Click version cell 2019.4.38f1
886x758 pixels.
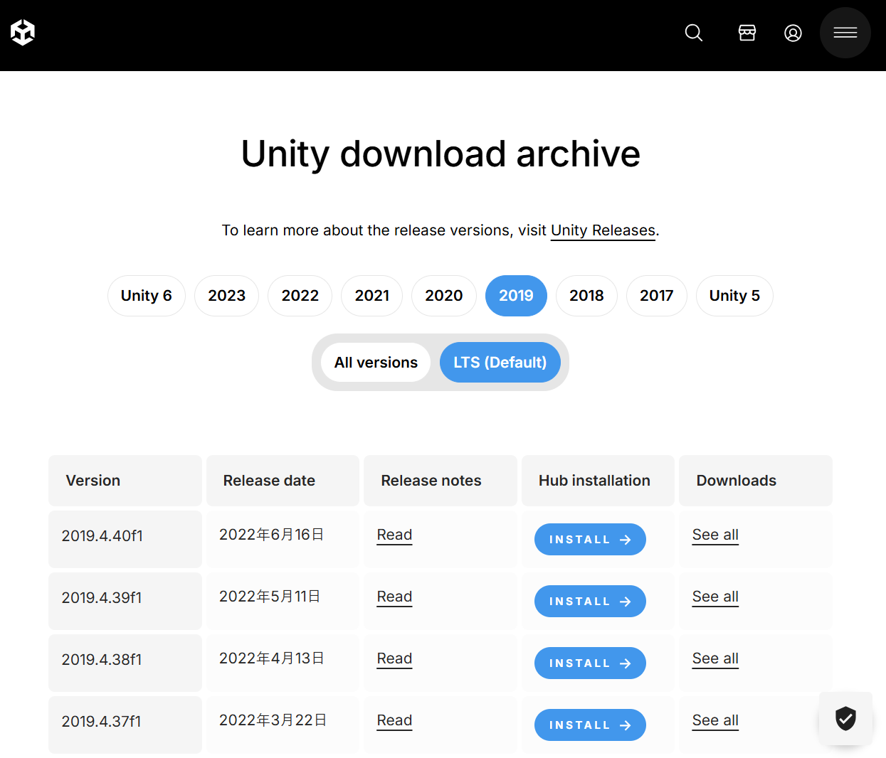[125, 663]
